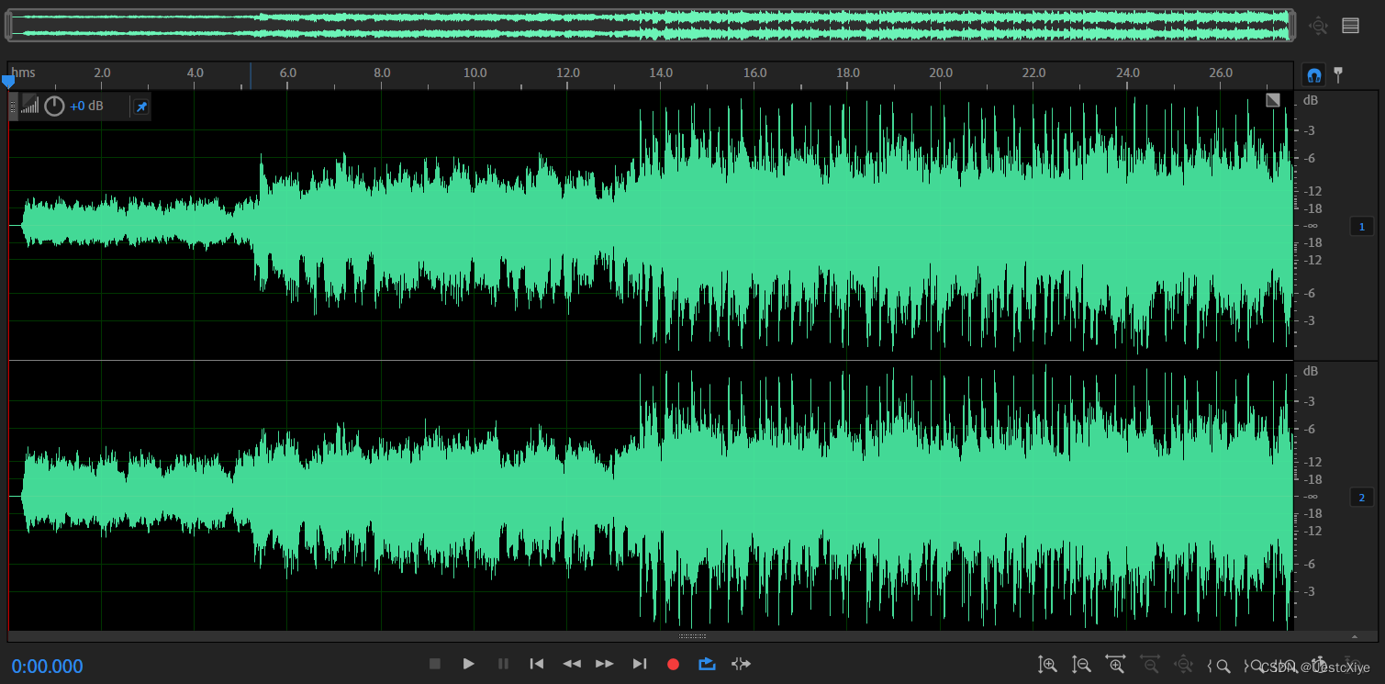Click the bottom channel dB scale label
Image resolution: width=1385 pixels, height=684 pixels.
point(1311,371)
